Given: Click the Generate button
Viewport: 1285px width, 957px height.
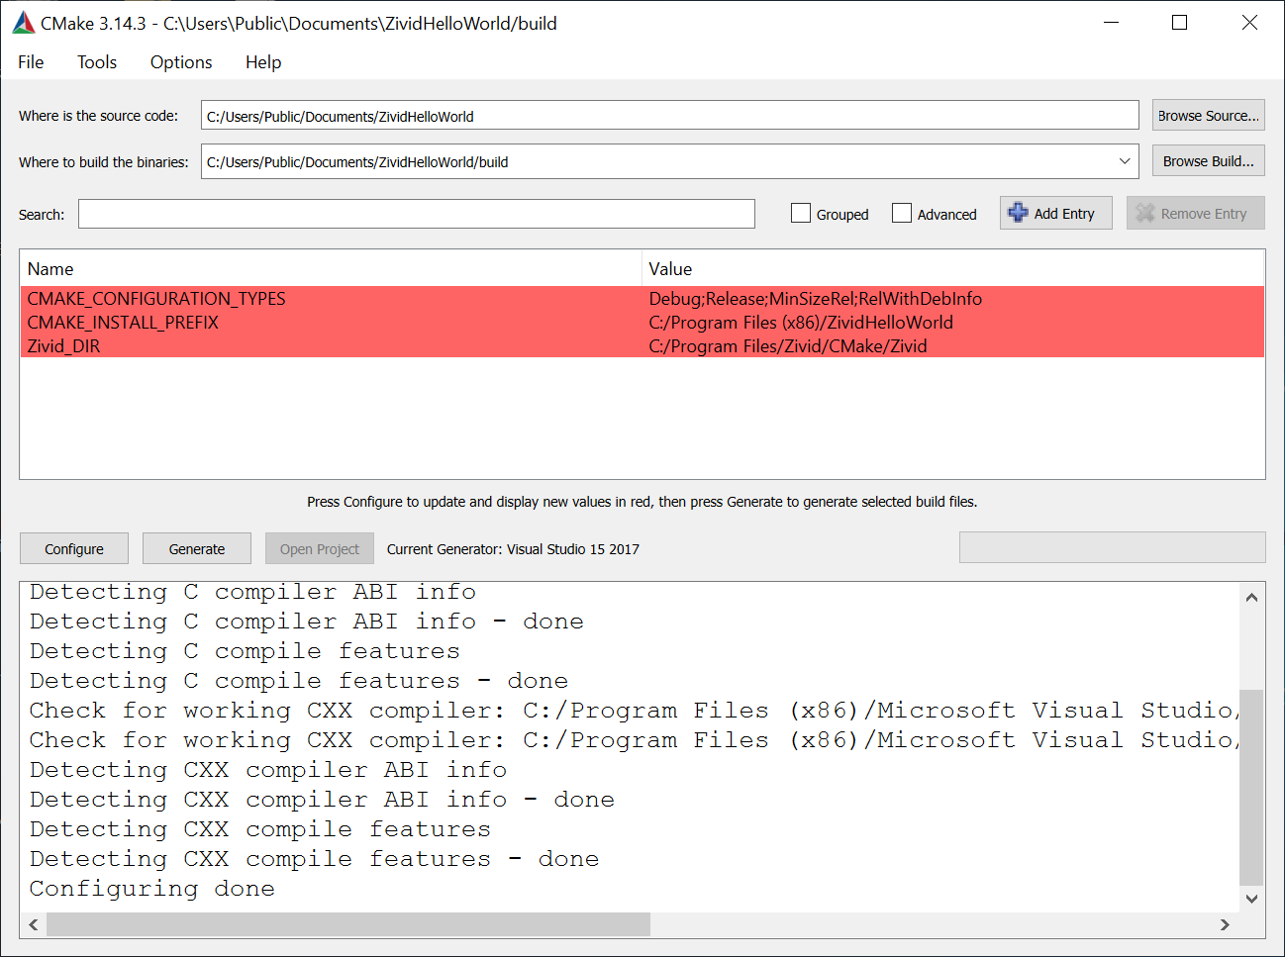Looking at the screenshot, I should point(197,548).
